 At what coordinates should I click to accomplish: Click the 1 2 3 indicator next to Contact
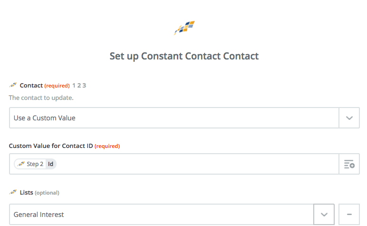pyautogui.click(x=79, y=86)
